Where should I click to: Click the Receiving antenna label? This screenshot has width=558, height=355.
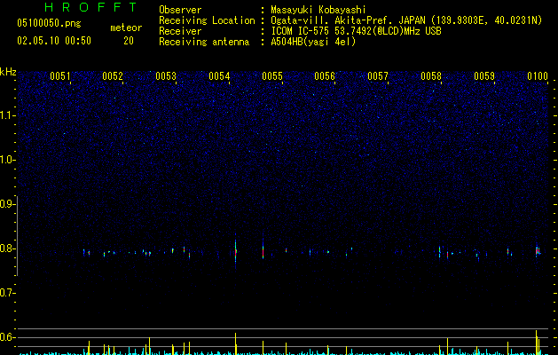click(204, 42)
